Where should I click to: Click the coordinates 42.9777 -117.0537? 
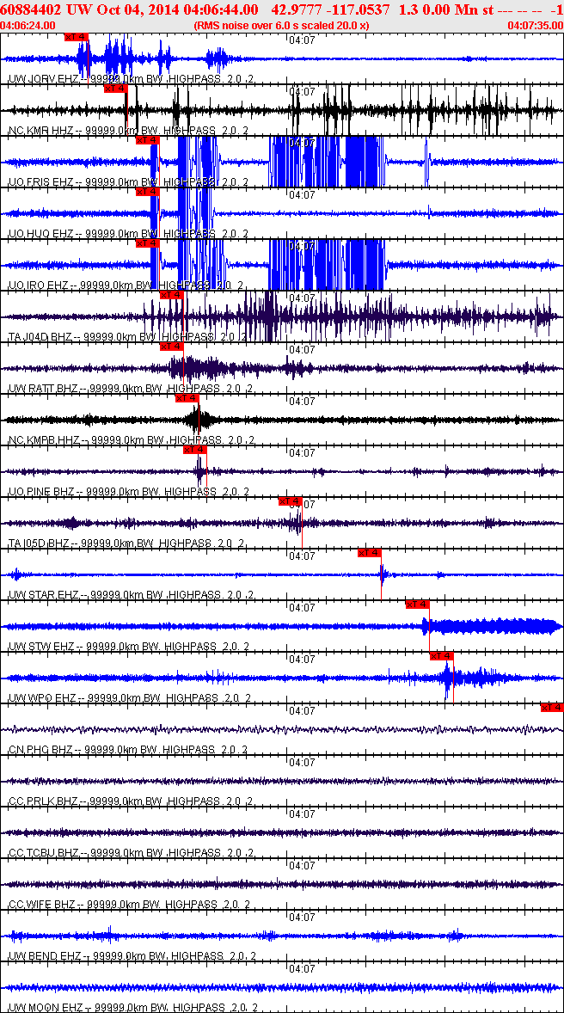click(331, 9)
